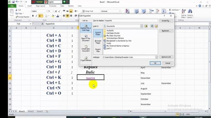This screenshot has height=118, width=211.
Task: Expand the Address field dropdown arrow
Action: (157, 57)
